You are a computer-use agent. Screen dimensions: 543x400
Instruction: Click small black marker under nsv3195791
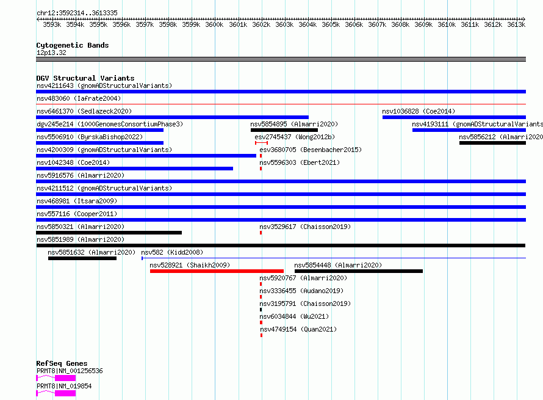[261, 310]
